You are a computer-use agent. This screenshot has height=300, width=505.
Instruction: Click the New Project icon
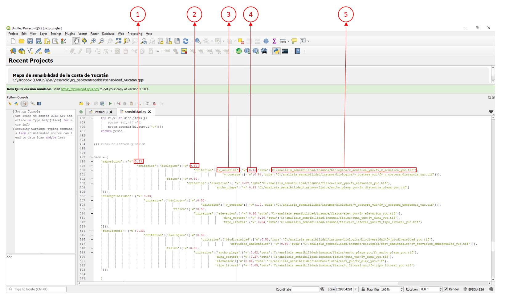tap(13, 41)
